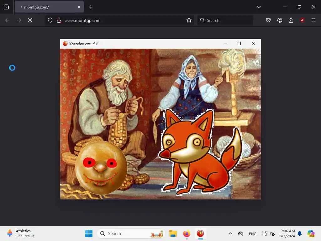Open the network display tray icon
This screenshot has width=321, height=241.
(x=264, y=233)
